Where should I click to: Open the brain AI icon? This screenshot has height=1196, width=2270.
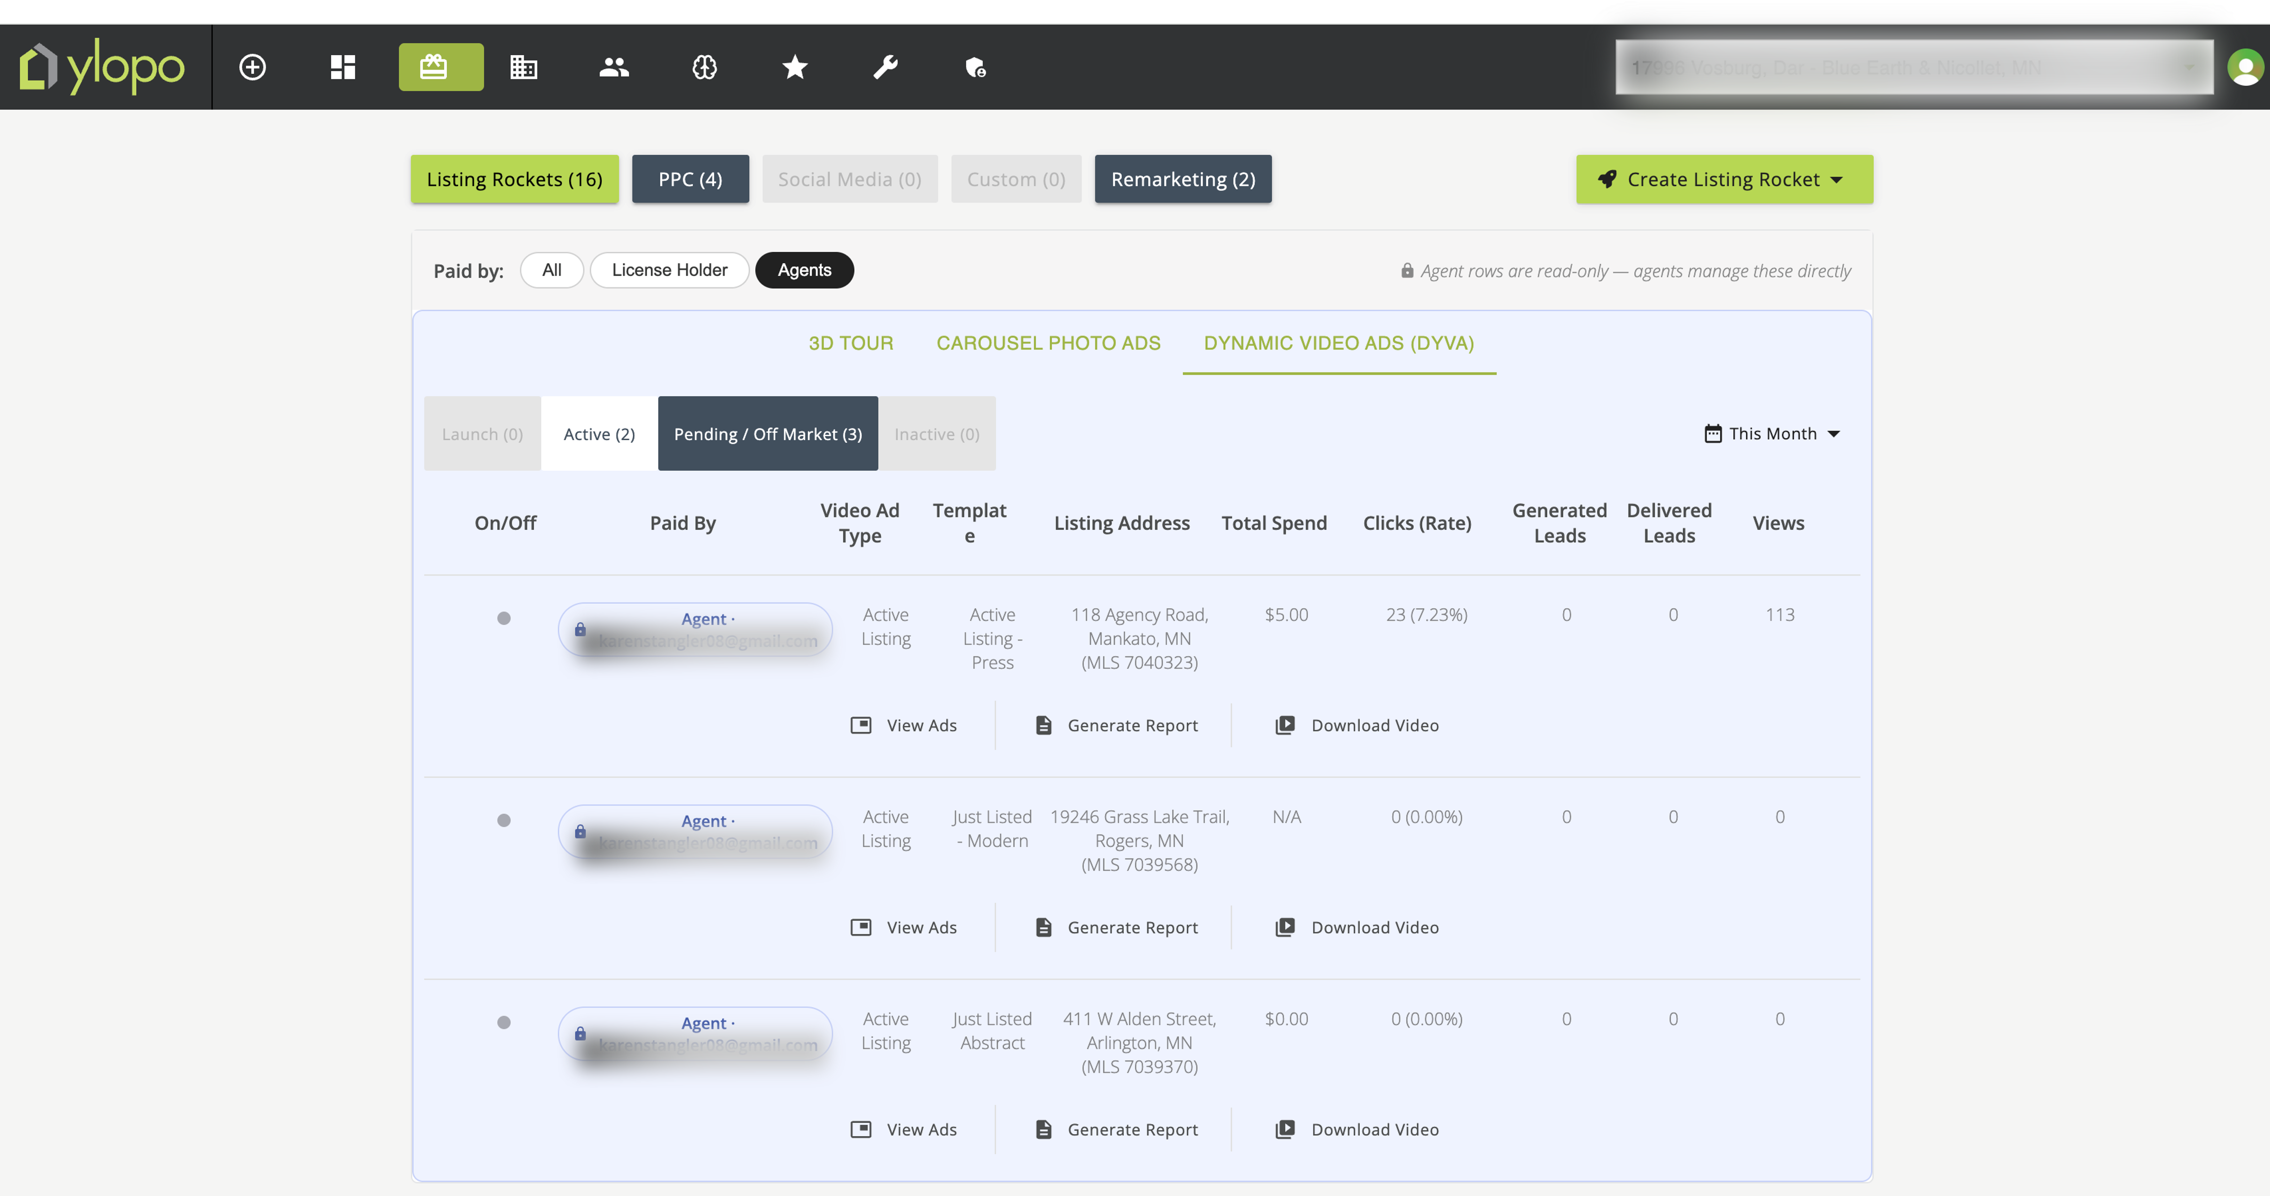pyautogui.click(x=704, y=67)
